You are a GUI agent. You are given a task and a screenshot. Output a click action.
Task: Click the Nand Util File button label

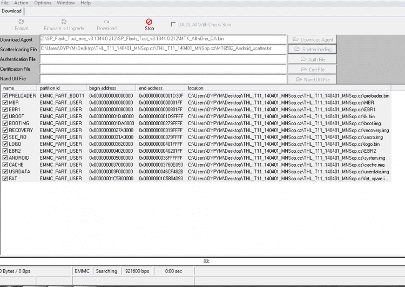[x=317, y=80]
